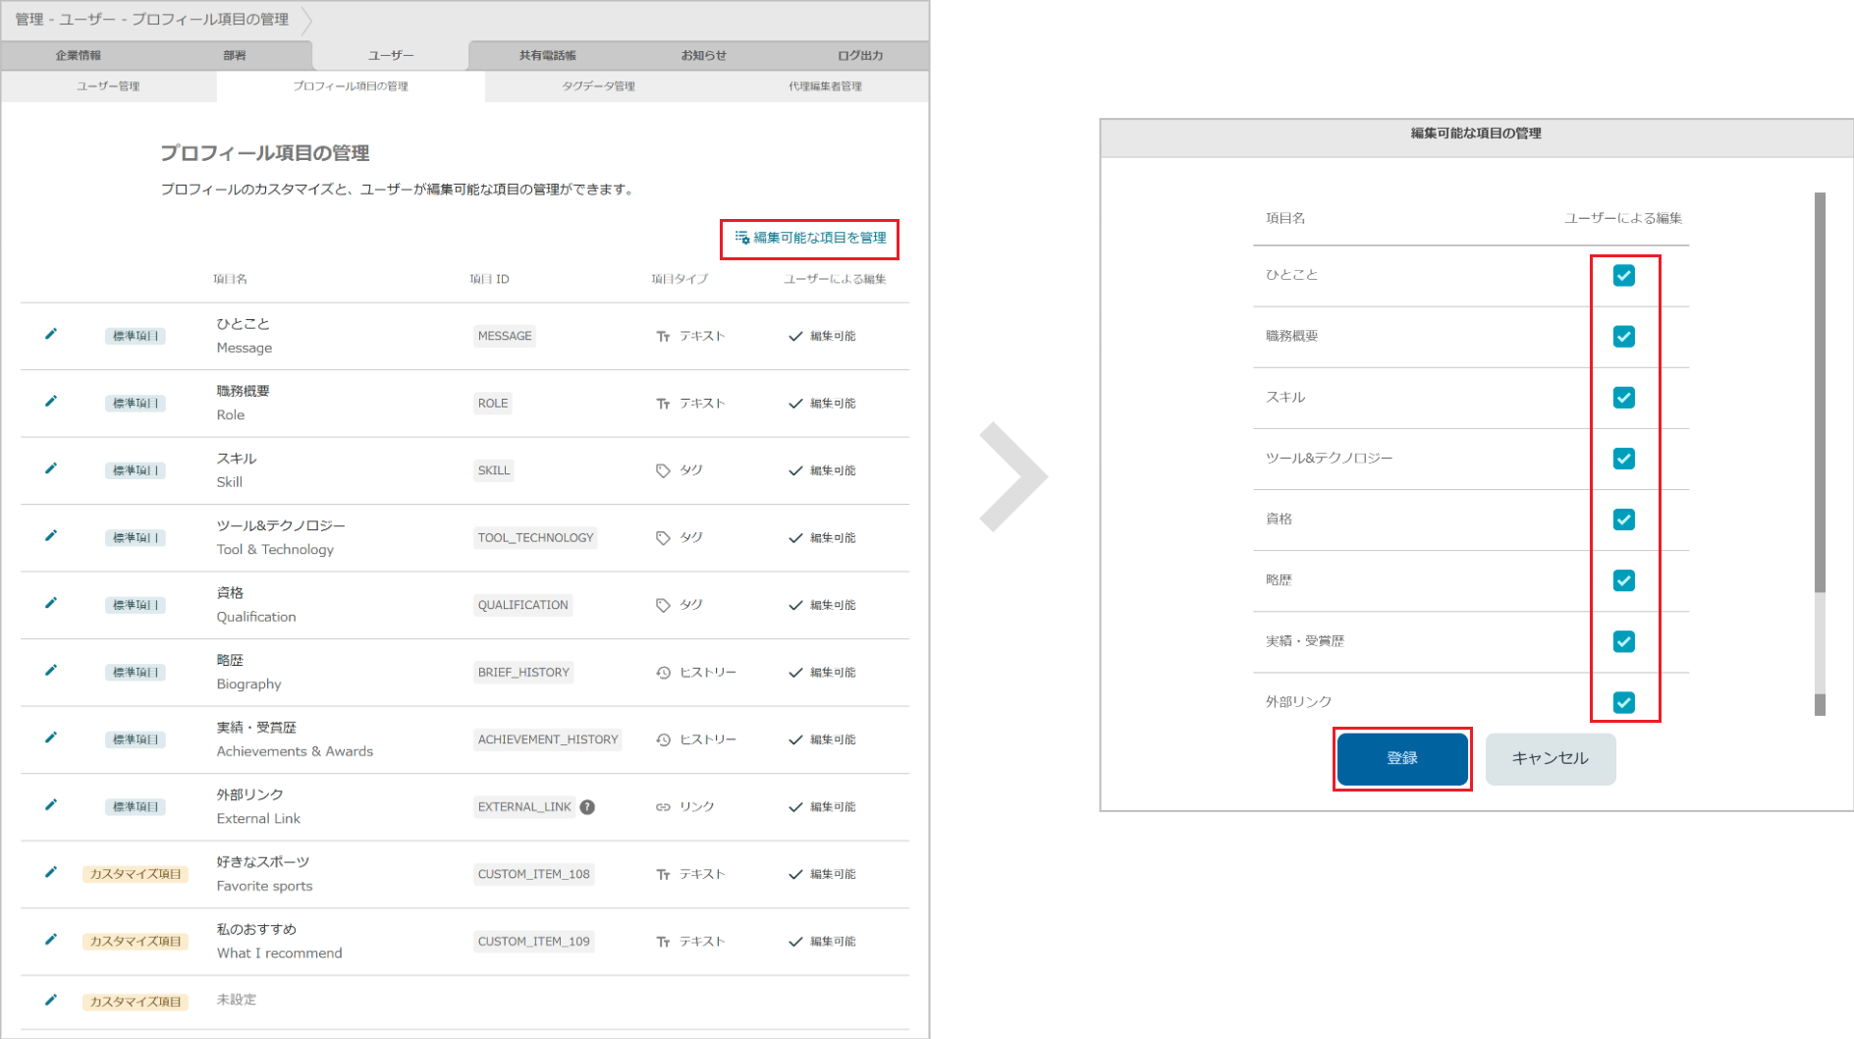Image resolution: width=1854 pixels, height=1039 pixels.
Task: Switch to the タグデータ管理 tab
Action: (597, 85)
